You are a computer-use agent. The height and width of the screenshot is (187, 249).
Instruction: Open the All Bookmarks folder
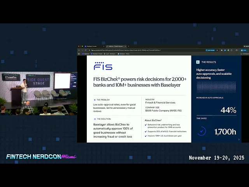click(x=245, y=54)
